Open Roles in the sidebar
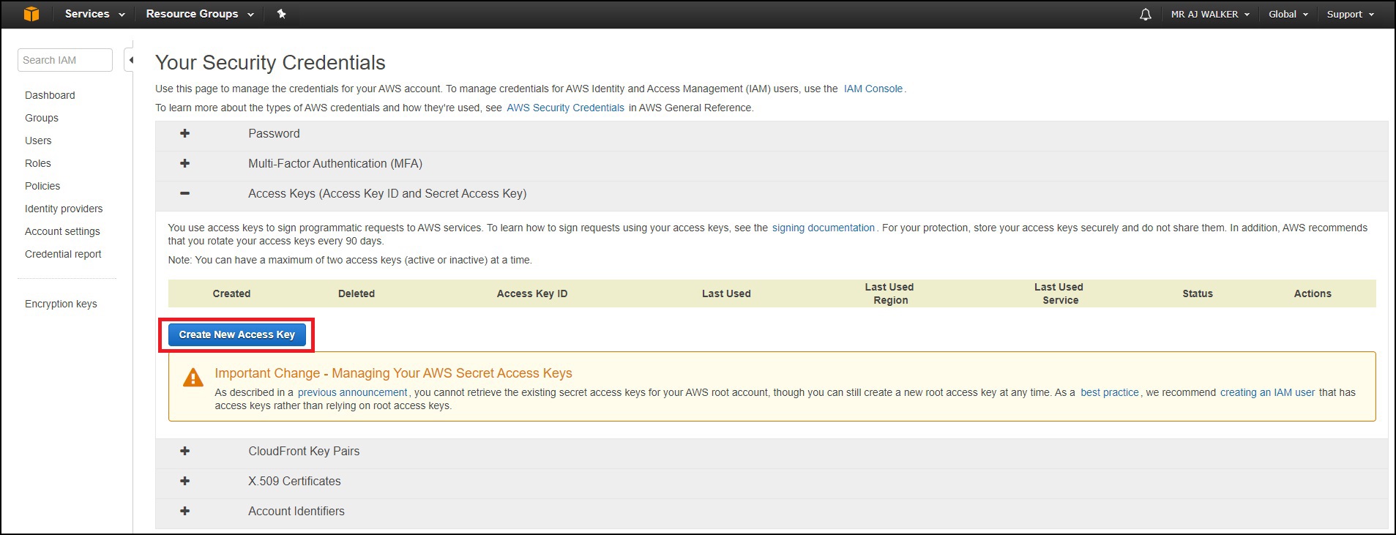1396x535 pixels. pos(38,163)
